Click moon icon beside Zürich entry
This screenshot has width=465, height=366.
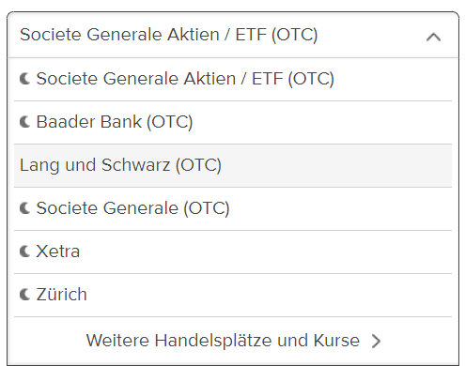[24, 295]
